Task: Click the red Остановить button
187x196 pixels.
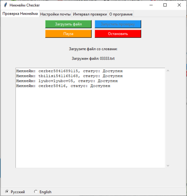Action: tap(118, 34)
